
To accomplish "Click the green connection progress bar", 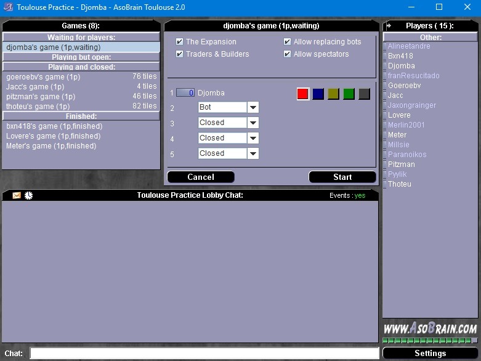I will point(430,340).
